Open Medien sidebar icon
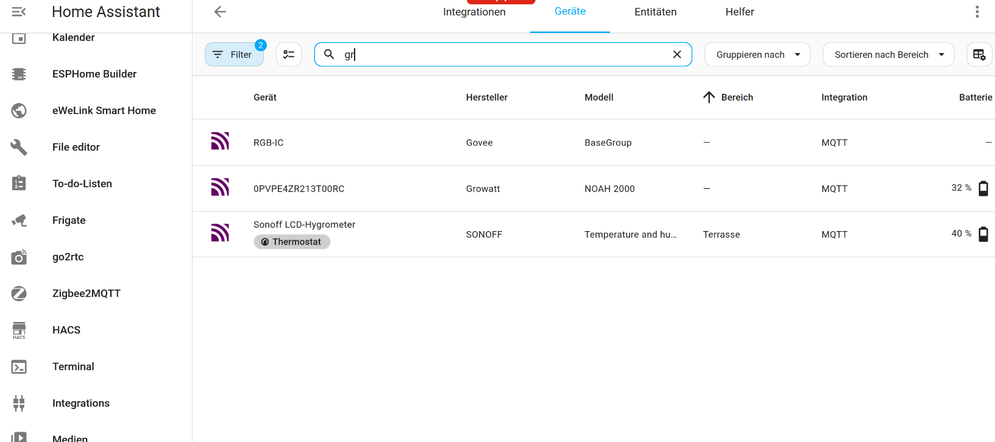995x442 pixels. pos(19,437)
